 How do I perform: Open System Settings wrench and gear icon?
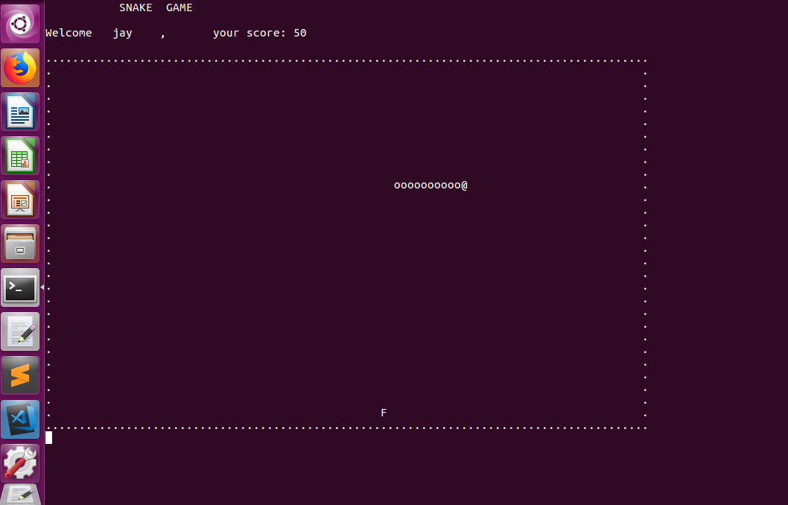(x=20, y=463)
